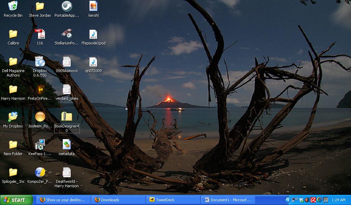Select the qn072009 MP3 file

pos(93,61)
